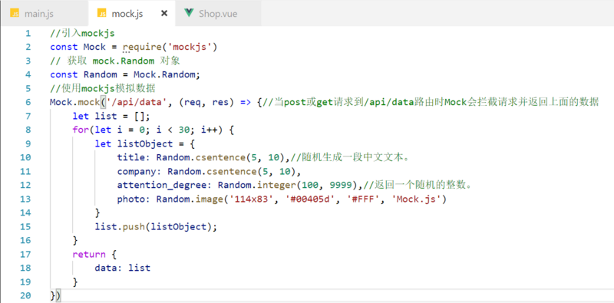This screenshot has height=303, width=614.
Task: Close the mock.js tab
Action: tap(164, 14)
